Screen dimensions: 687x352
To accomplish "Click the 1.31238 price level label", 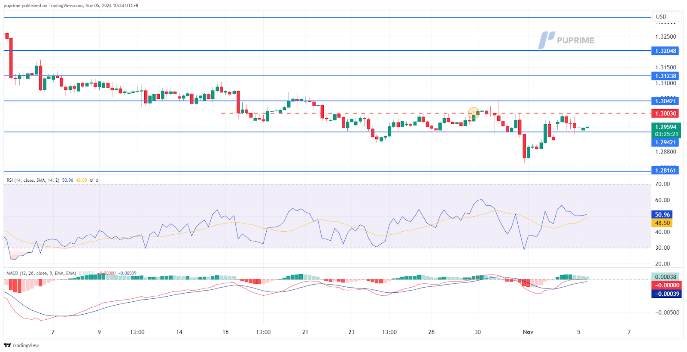I will (666, 76).
